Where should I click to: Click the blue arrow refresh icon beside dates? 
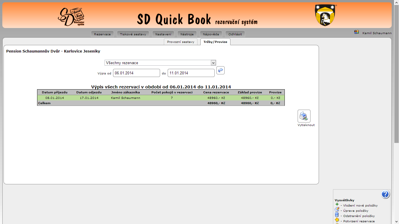221,70
